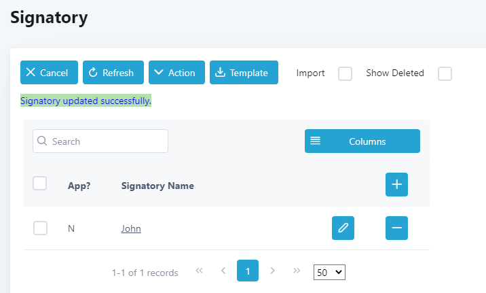Click the plus icon to add signatory
The width and height of the screenshot is (486, 293).
click(396, 185)
